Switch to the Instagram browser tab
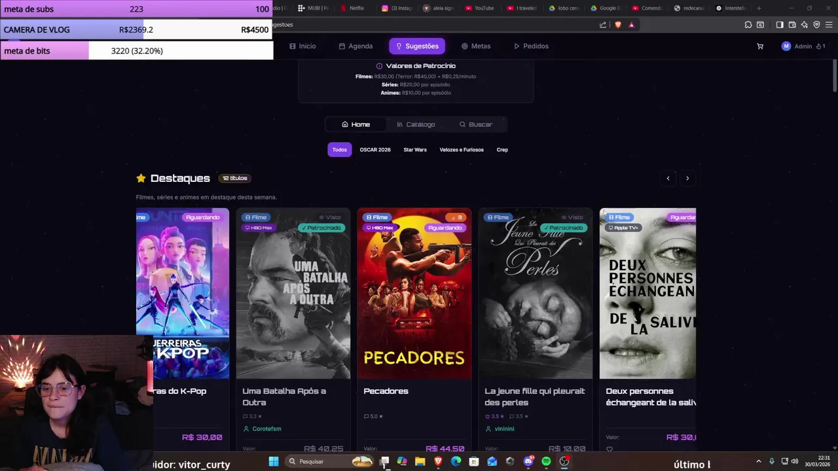The height and width of the screenshot is (471, 838). [x=397, y=8]
